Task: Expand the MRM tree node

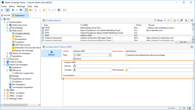Action: 4,90
